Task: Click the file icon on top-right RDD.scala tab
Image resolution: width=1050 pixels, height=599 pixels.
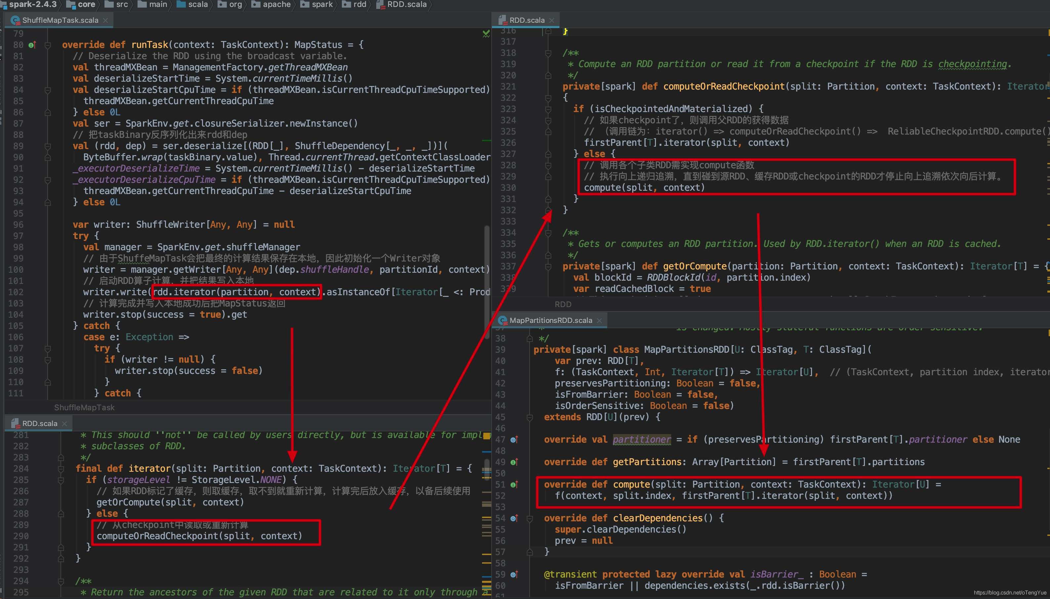Action: 503,20
